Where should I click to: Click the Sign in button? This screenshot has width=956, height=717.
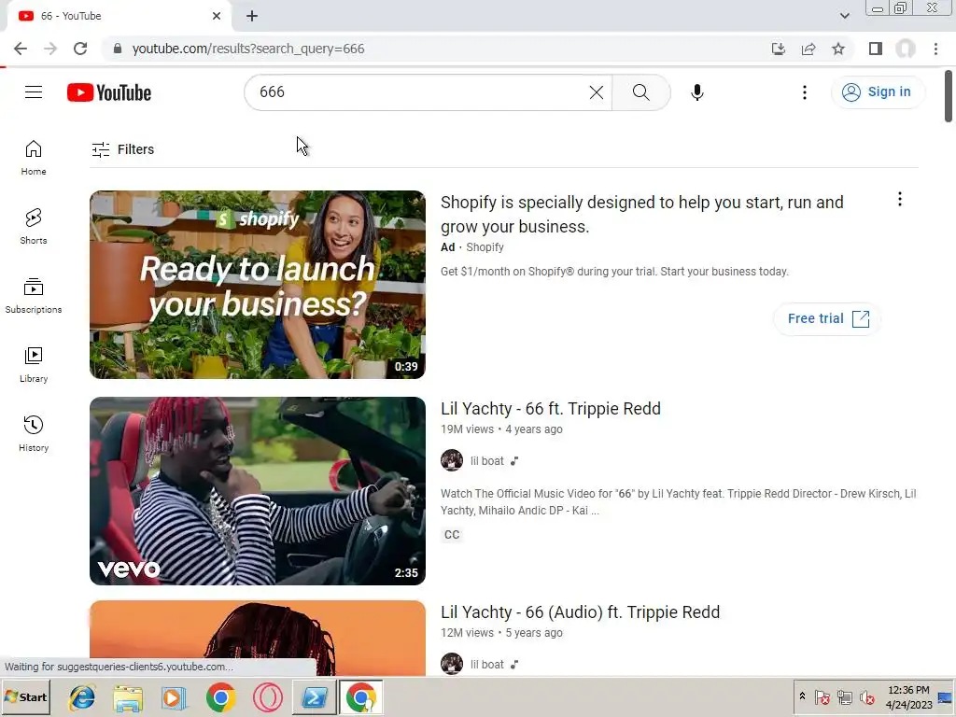tap(878, 92)
